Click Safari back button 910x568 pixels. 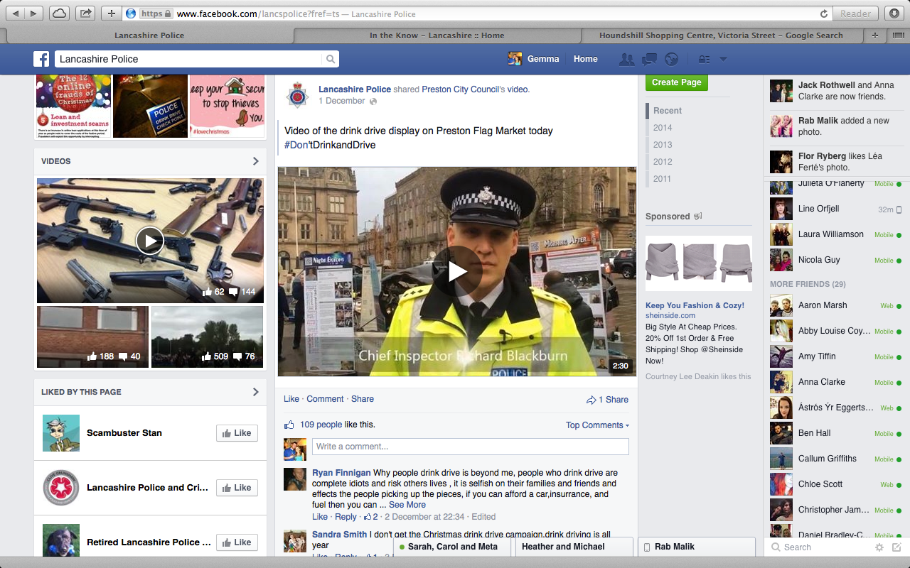click(x=16, y=13)
